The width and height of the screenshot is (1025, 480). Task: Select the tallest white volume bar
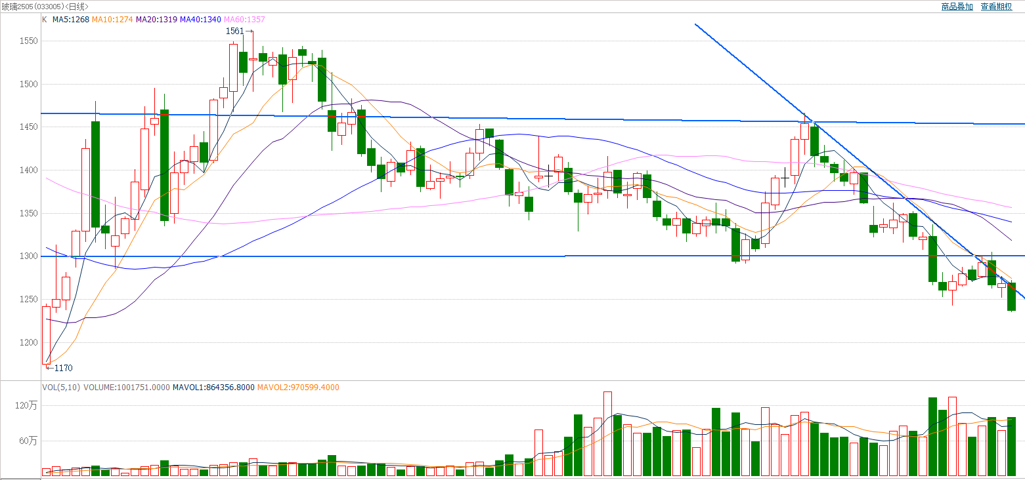[607, 433]
